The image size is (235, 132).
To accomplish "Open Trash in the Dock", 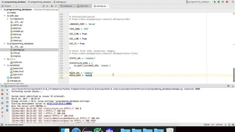I will 170,130.
